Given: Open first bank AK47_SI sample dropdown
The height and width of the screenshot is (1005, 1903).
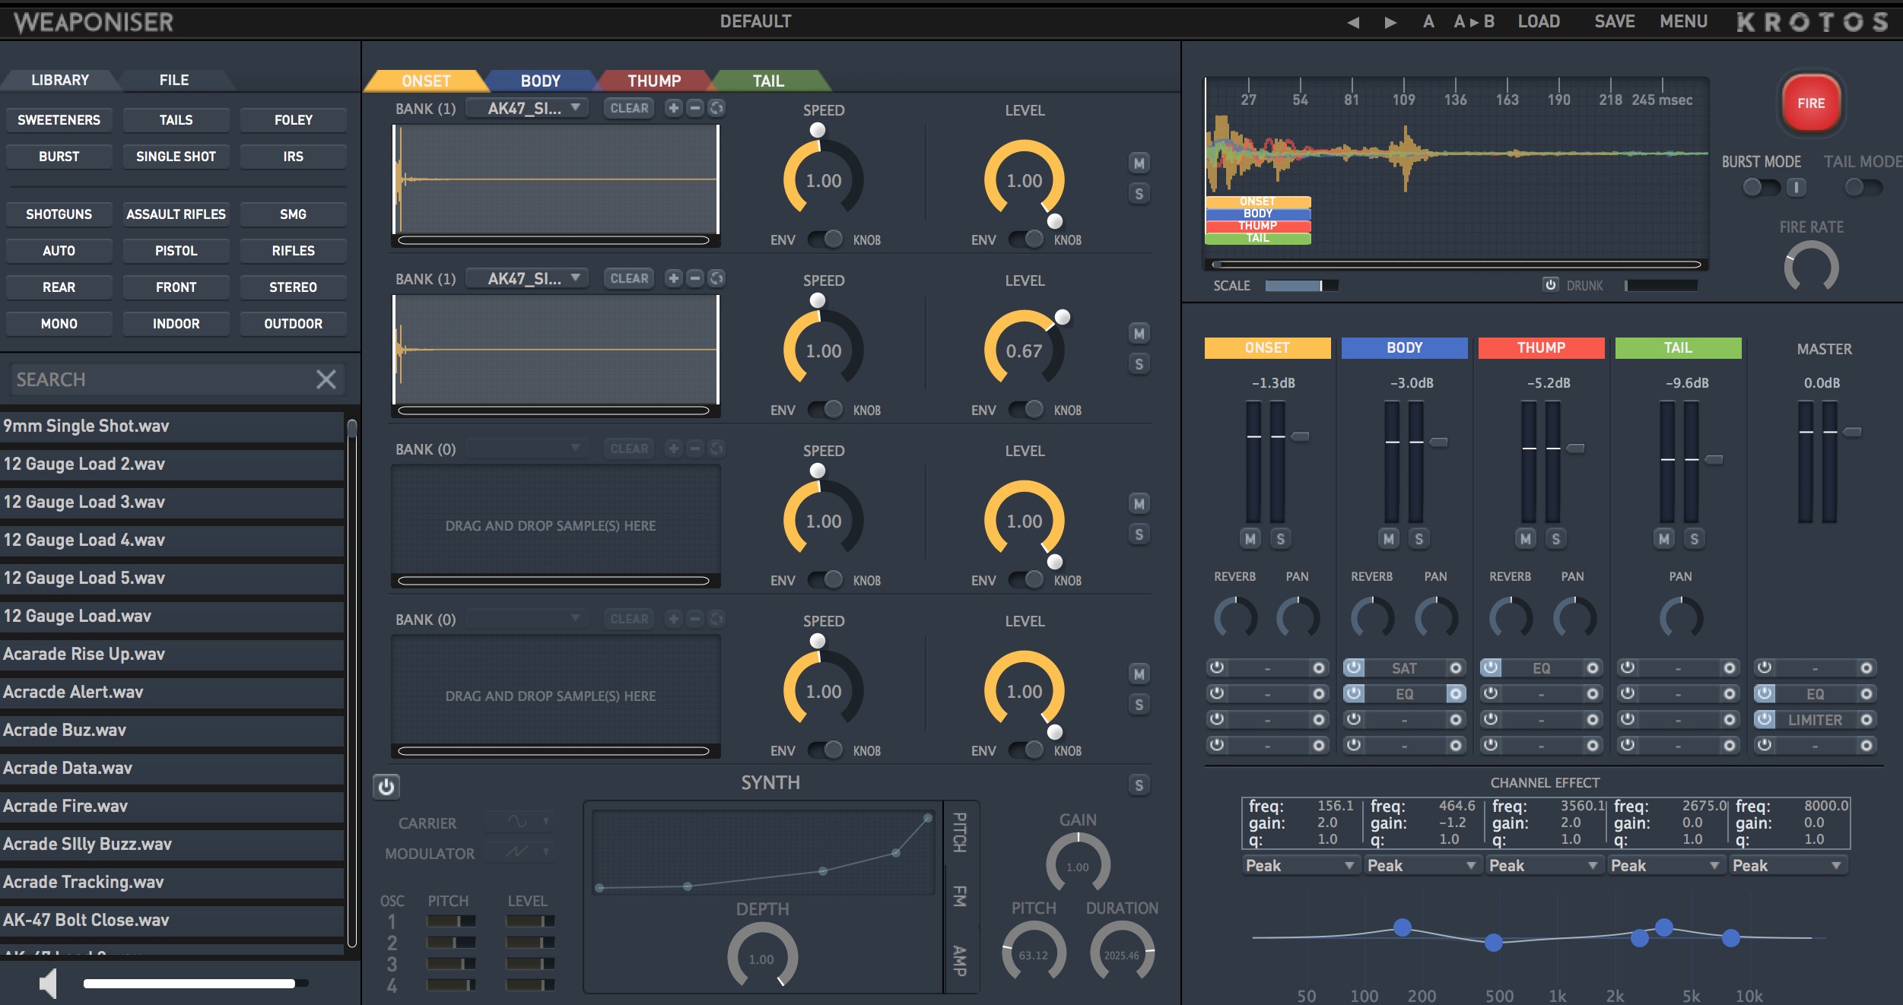Looking at the screenshot, I should 527,108.
